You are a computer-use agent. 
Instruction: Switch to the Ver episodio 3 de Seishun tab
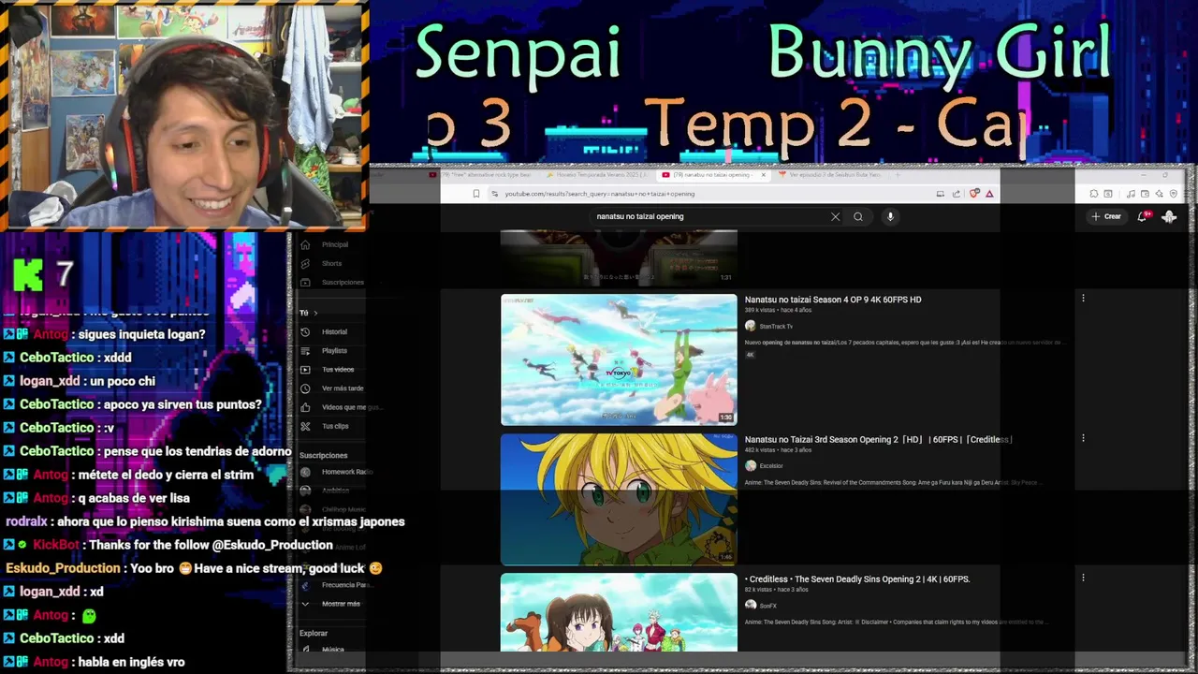tap(829, 174)
